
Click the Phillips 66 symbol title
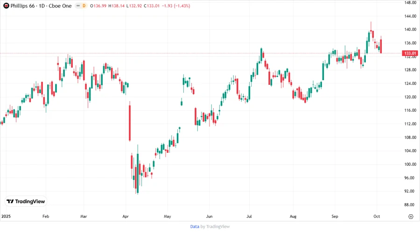click(24, 5)
